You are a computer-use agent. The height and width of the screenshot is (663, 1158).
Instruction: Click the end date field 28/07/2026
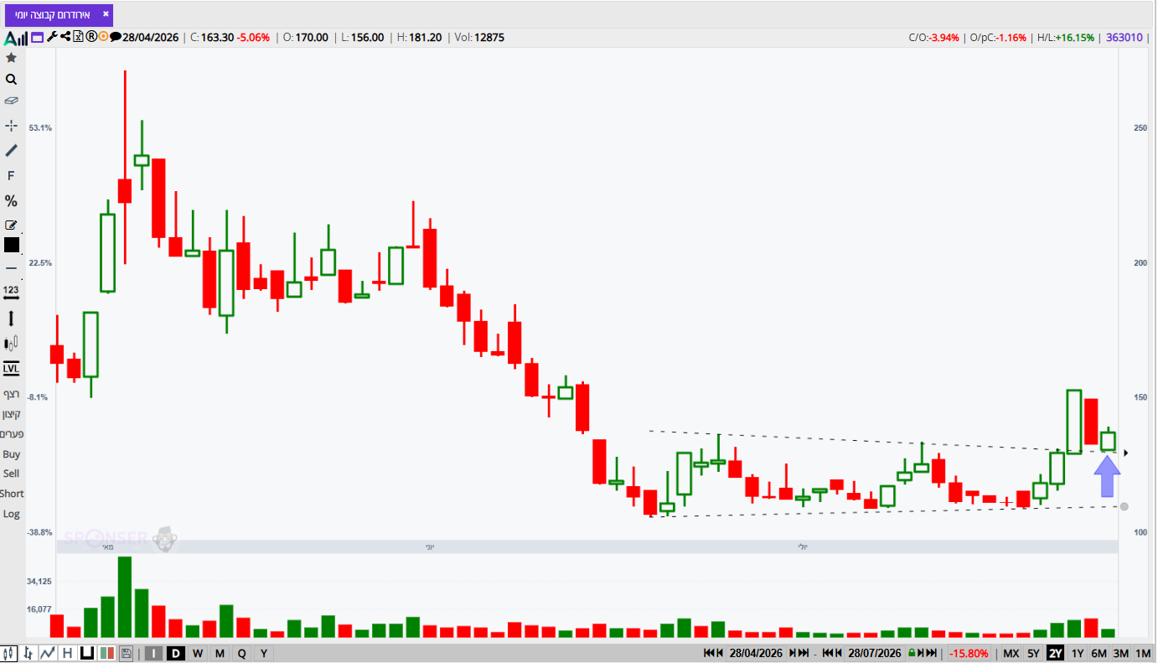tap(874, 653)
